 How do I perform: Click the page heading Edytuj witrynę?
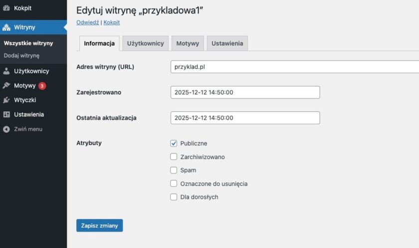tap(140, 10)
